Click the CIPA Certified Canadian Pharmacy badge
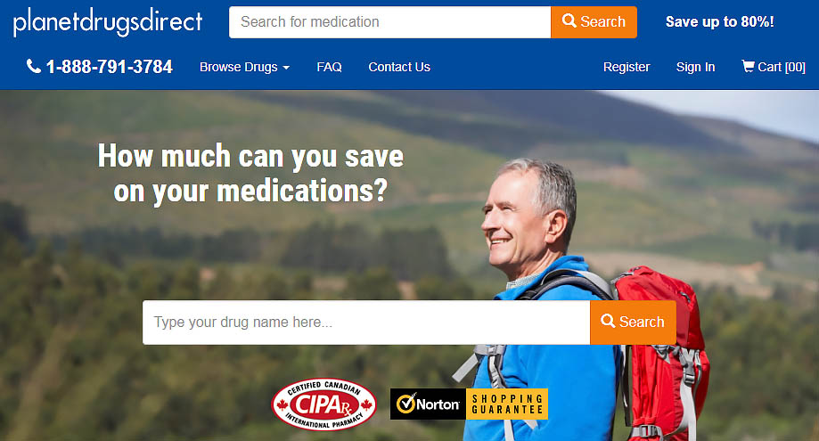The image size is (819, 441). (324, 404)
